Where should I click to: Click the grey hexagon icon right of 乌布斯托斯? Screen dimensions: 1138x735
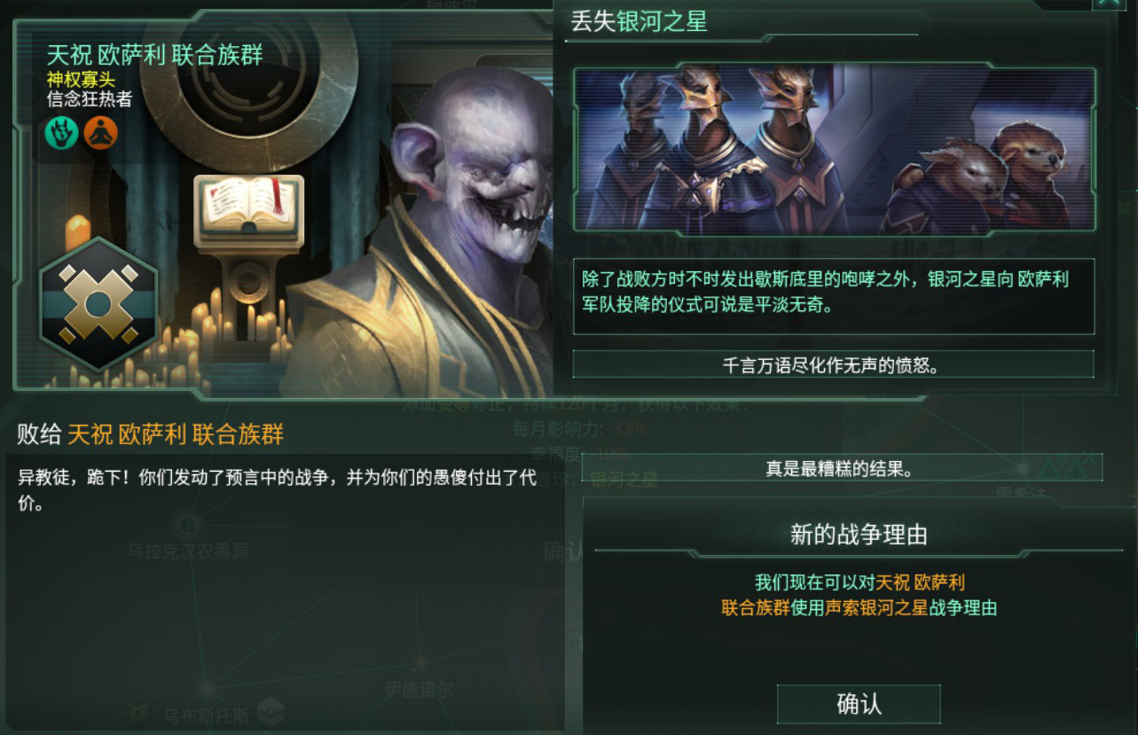pyautogui.click(x=271, y=711)
